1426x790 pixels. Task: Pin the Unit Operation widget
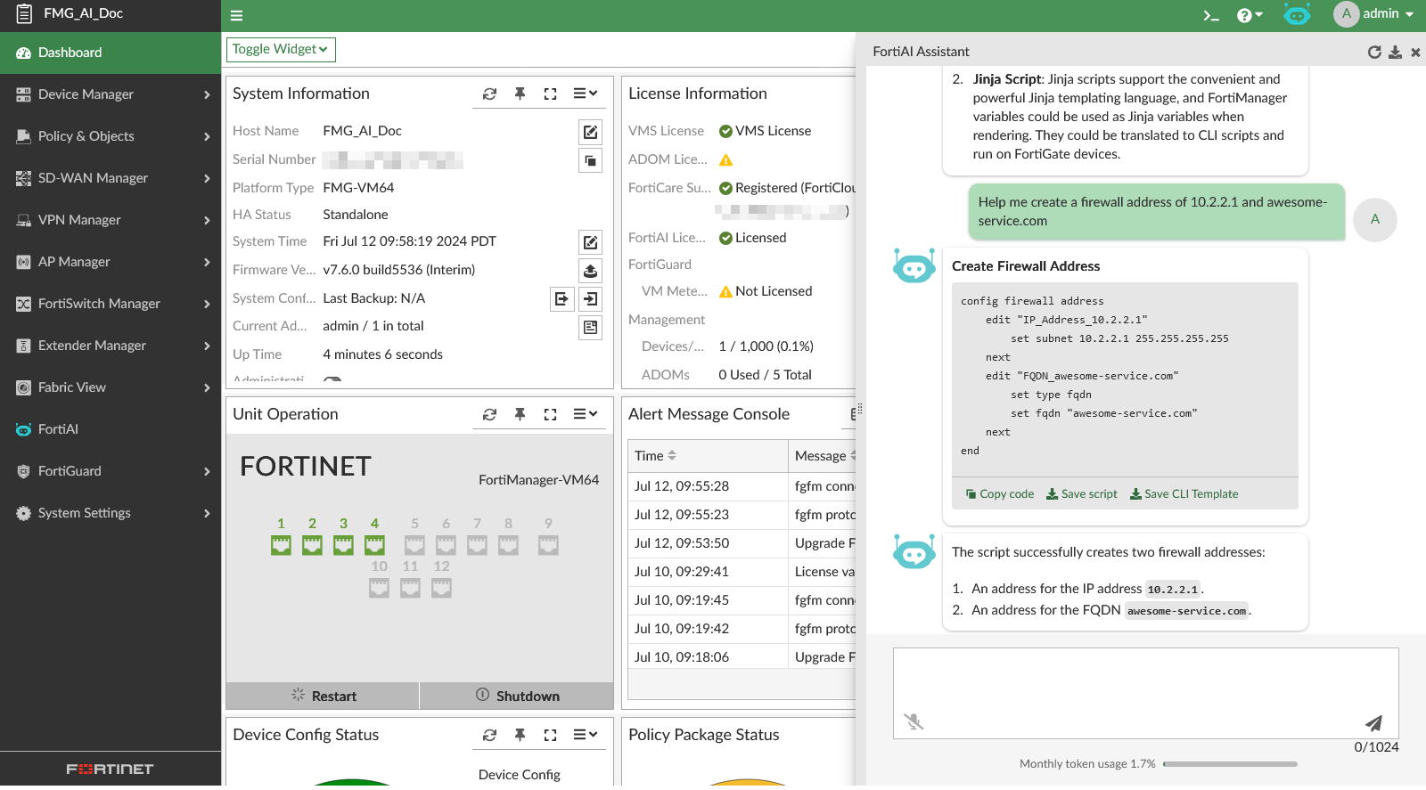[520, 414]
